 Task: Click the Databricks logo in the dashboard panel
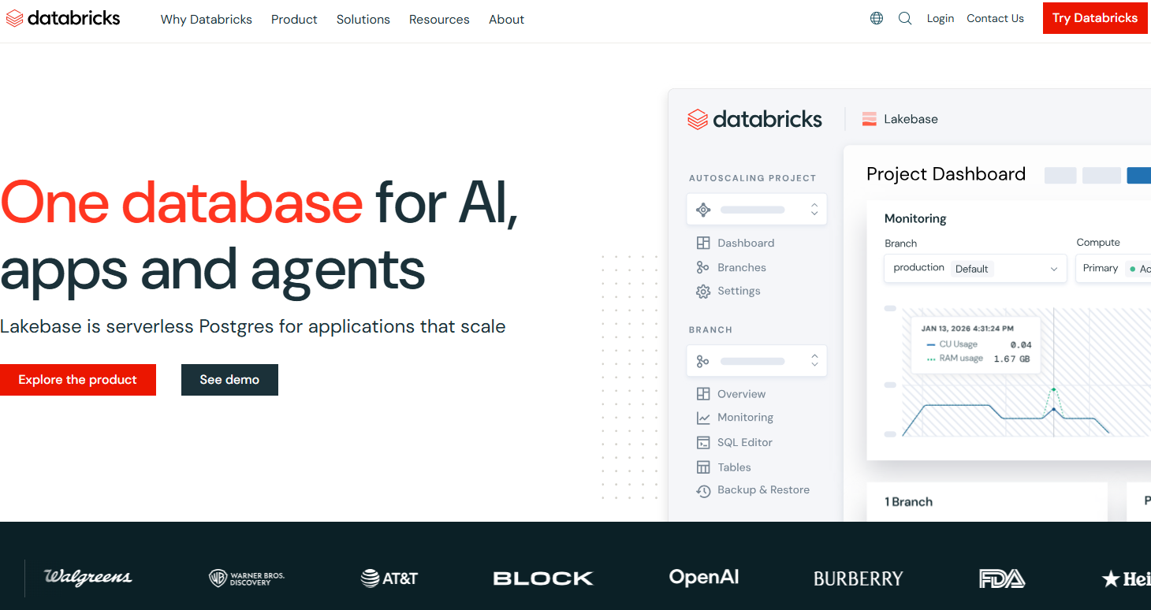coord(754,119)
